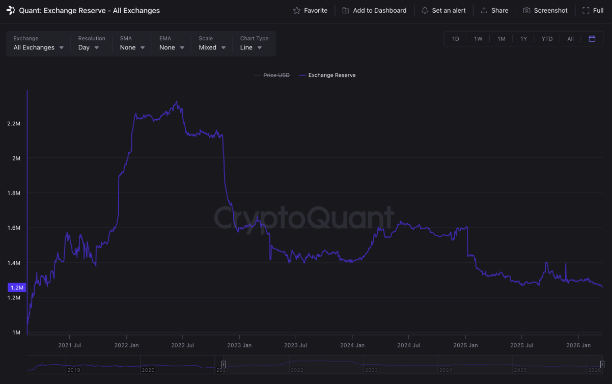612x384 pixels.
Task: Click the 1.2M current value axis label
Action: pos(16,288)
